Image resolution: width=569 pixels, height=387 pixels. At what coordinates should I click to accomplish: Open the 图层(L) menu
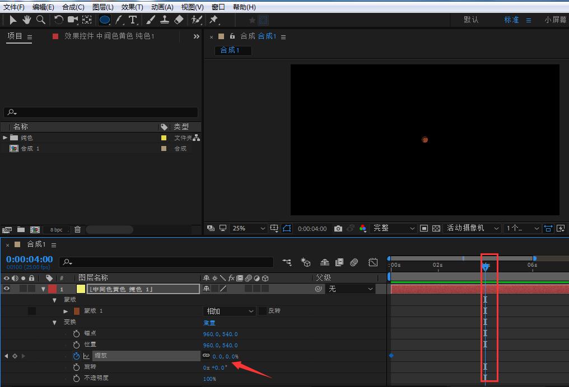(x=102, y=7)
